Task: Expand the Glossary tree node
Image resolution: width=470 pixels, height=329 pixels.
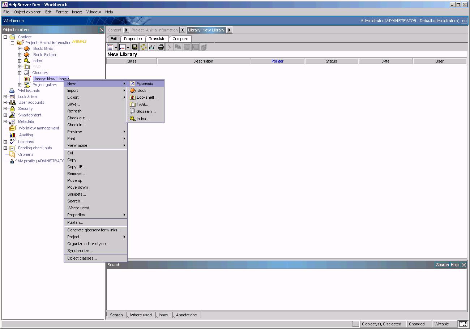Action: (20, 73)
